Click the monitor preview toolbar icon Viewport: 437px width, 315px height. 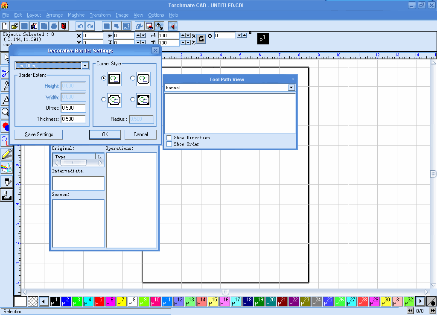coord(149,26)
